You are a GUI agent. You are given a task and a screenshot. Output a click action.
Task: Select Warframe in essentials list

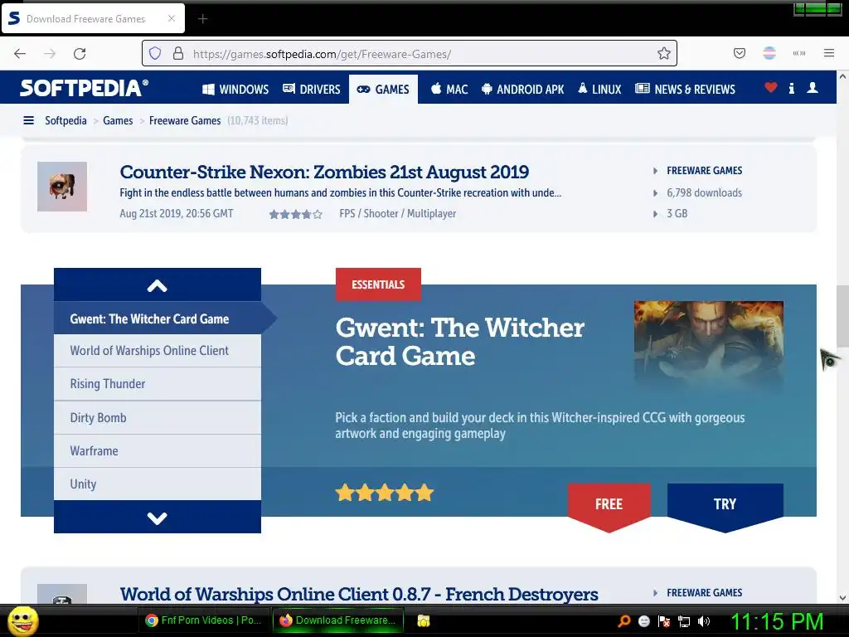click(x=158, y=450)
